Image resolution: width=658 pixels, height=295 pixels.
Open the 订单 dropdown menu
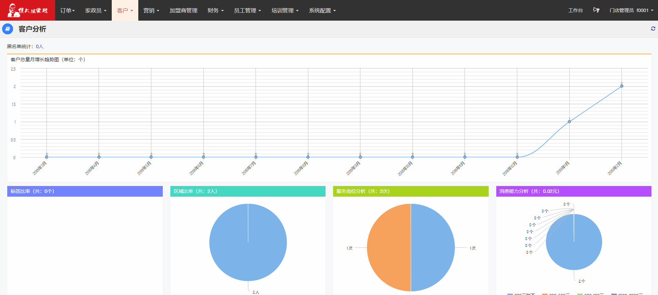pyautogui.click(x=68, y=10)
